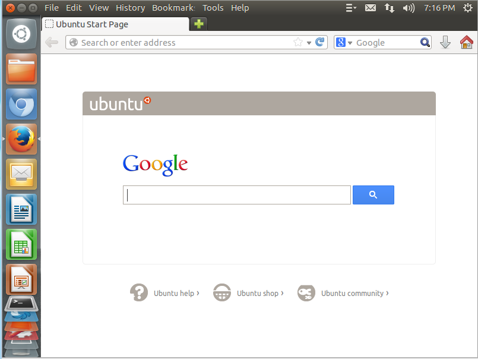This screenshot has width=478, height=359.
Task: Click the Firefox Home button icon
Action: (x=467, y=42)
